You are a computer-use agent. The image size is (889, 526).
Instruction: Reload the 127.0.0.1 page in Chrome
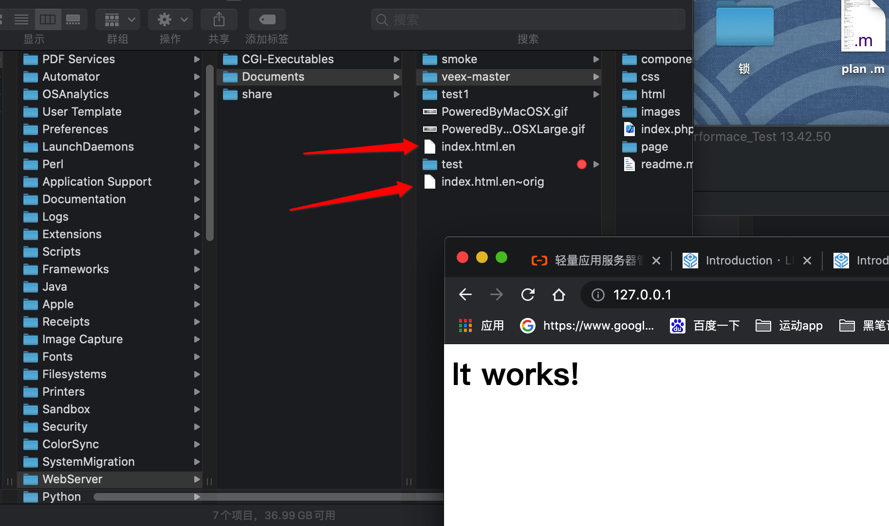pyautogui.click(x=528, y=295)
